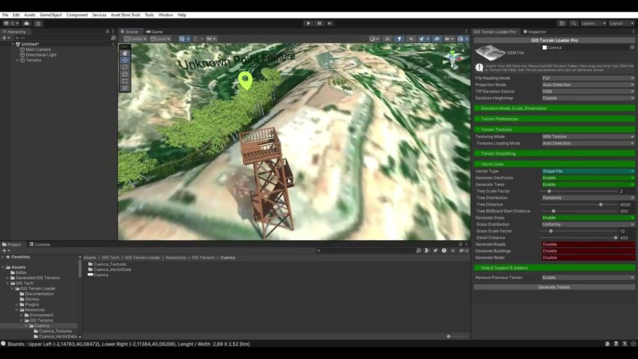Click the GIS Terrains breadcrumb link
638x359 pixels.
[203, 258]
